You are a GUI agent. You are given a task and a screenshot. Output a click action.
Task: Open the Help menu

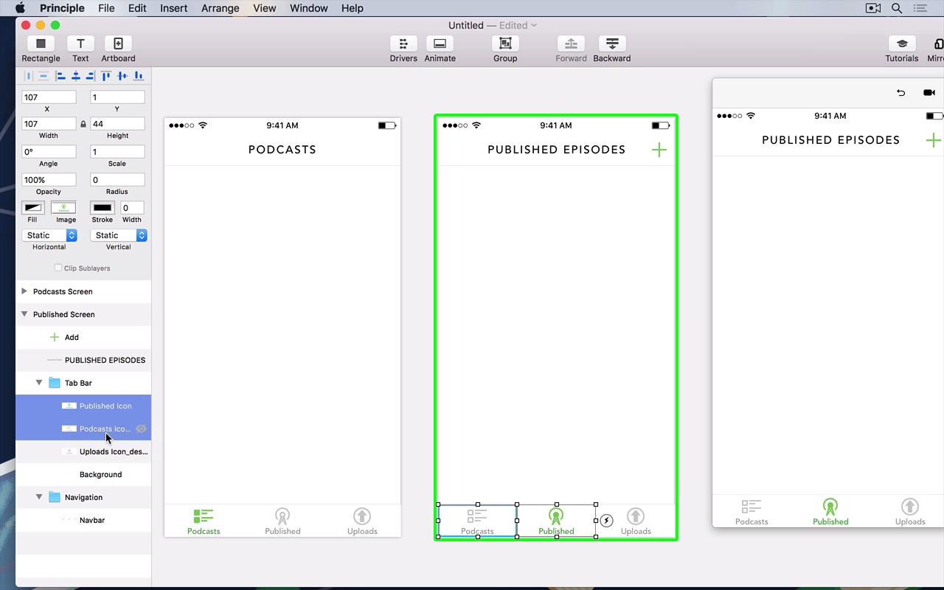point(353,8)
